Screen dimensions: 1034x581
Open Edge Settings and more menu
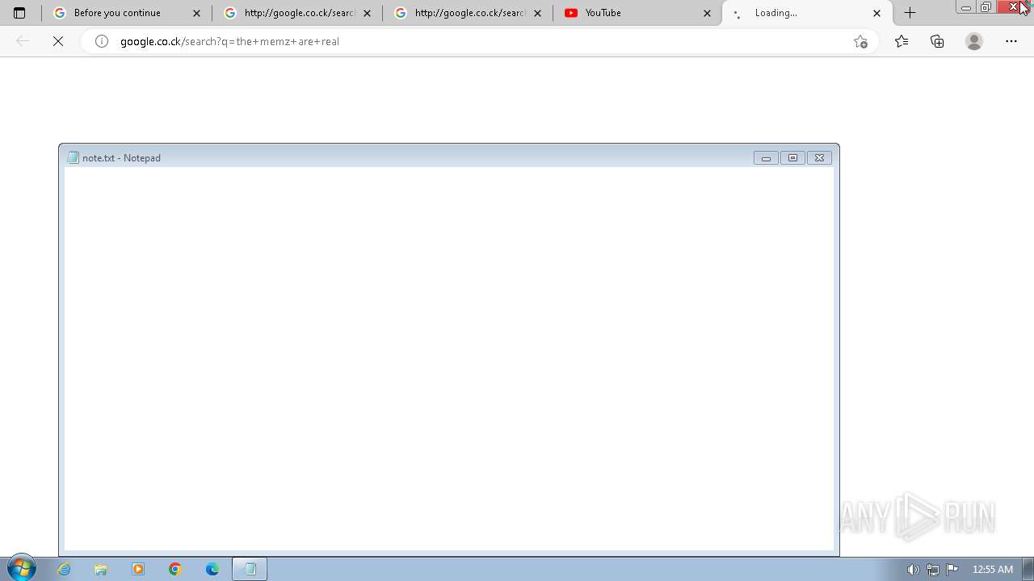pyautogui.click(x=1011, y=41)
